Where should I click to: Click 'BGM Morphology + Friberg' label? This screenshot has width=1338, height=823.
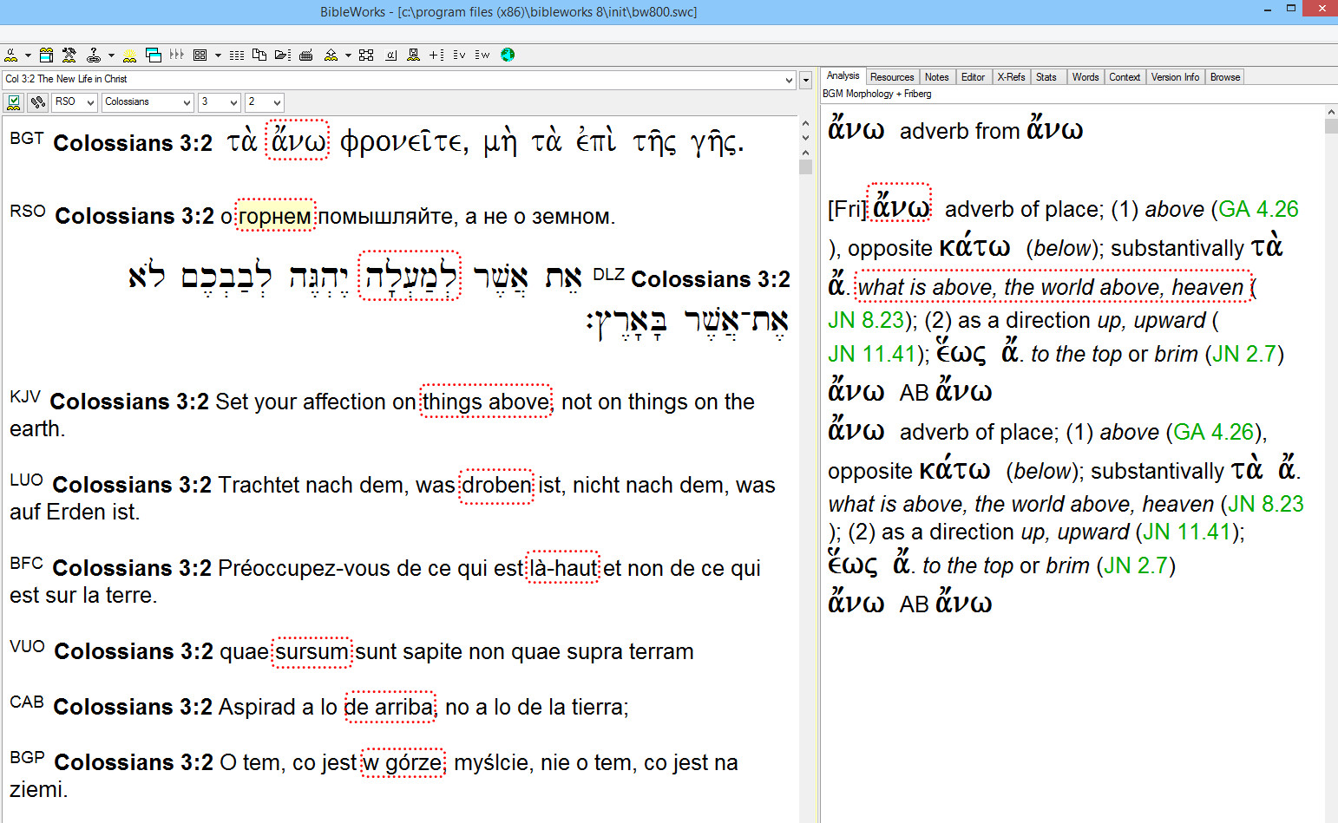(x=877, y=94)
